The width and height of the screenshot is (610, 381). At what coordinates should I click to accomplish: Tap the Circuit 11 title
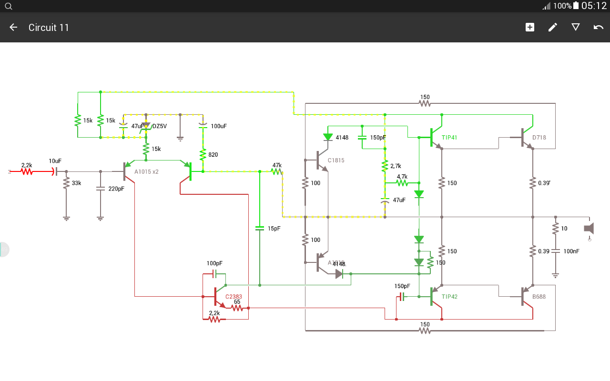pos(49,28)
